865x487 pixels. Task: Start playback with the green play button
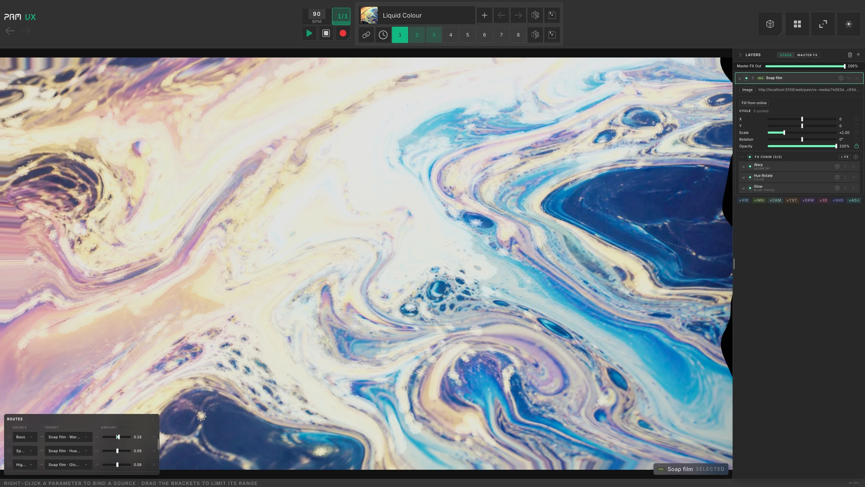309,33
